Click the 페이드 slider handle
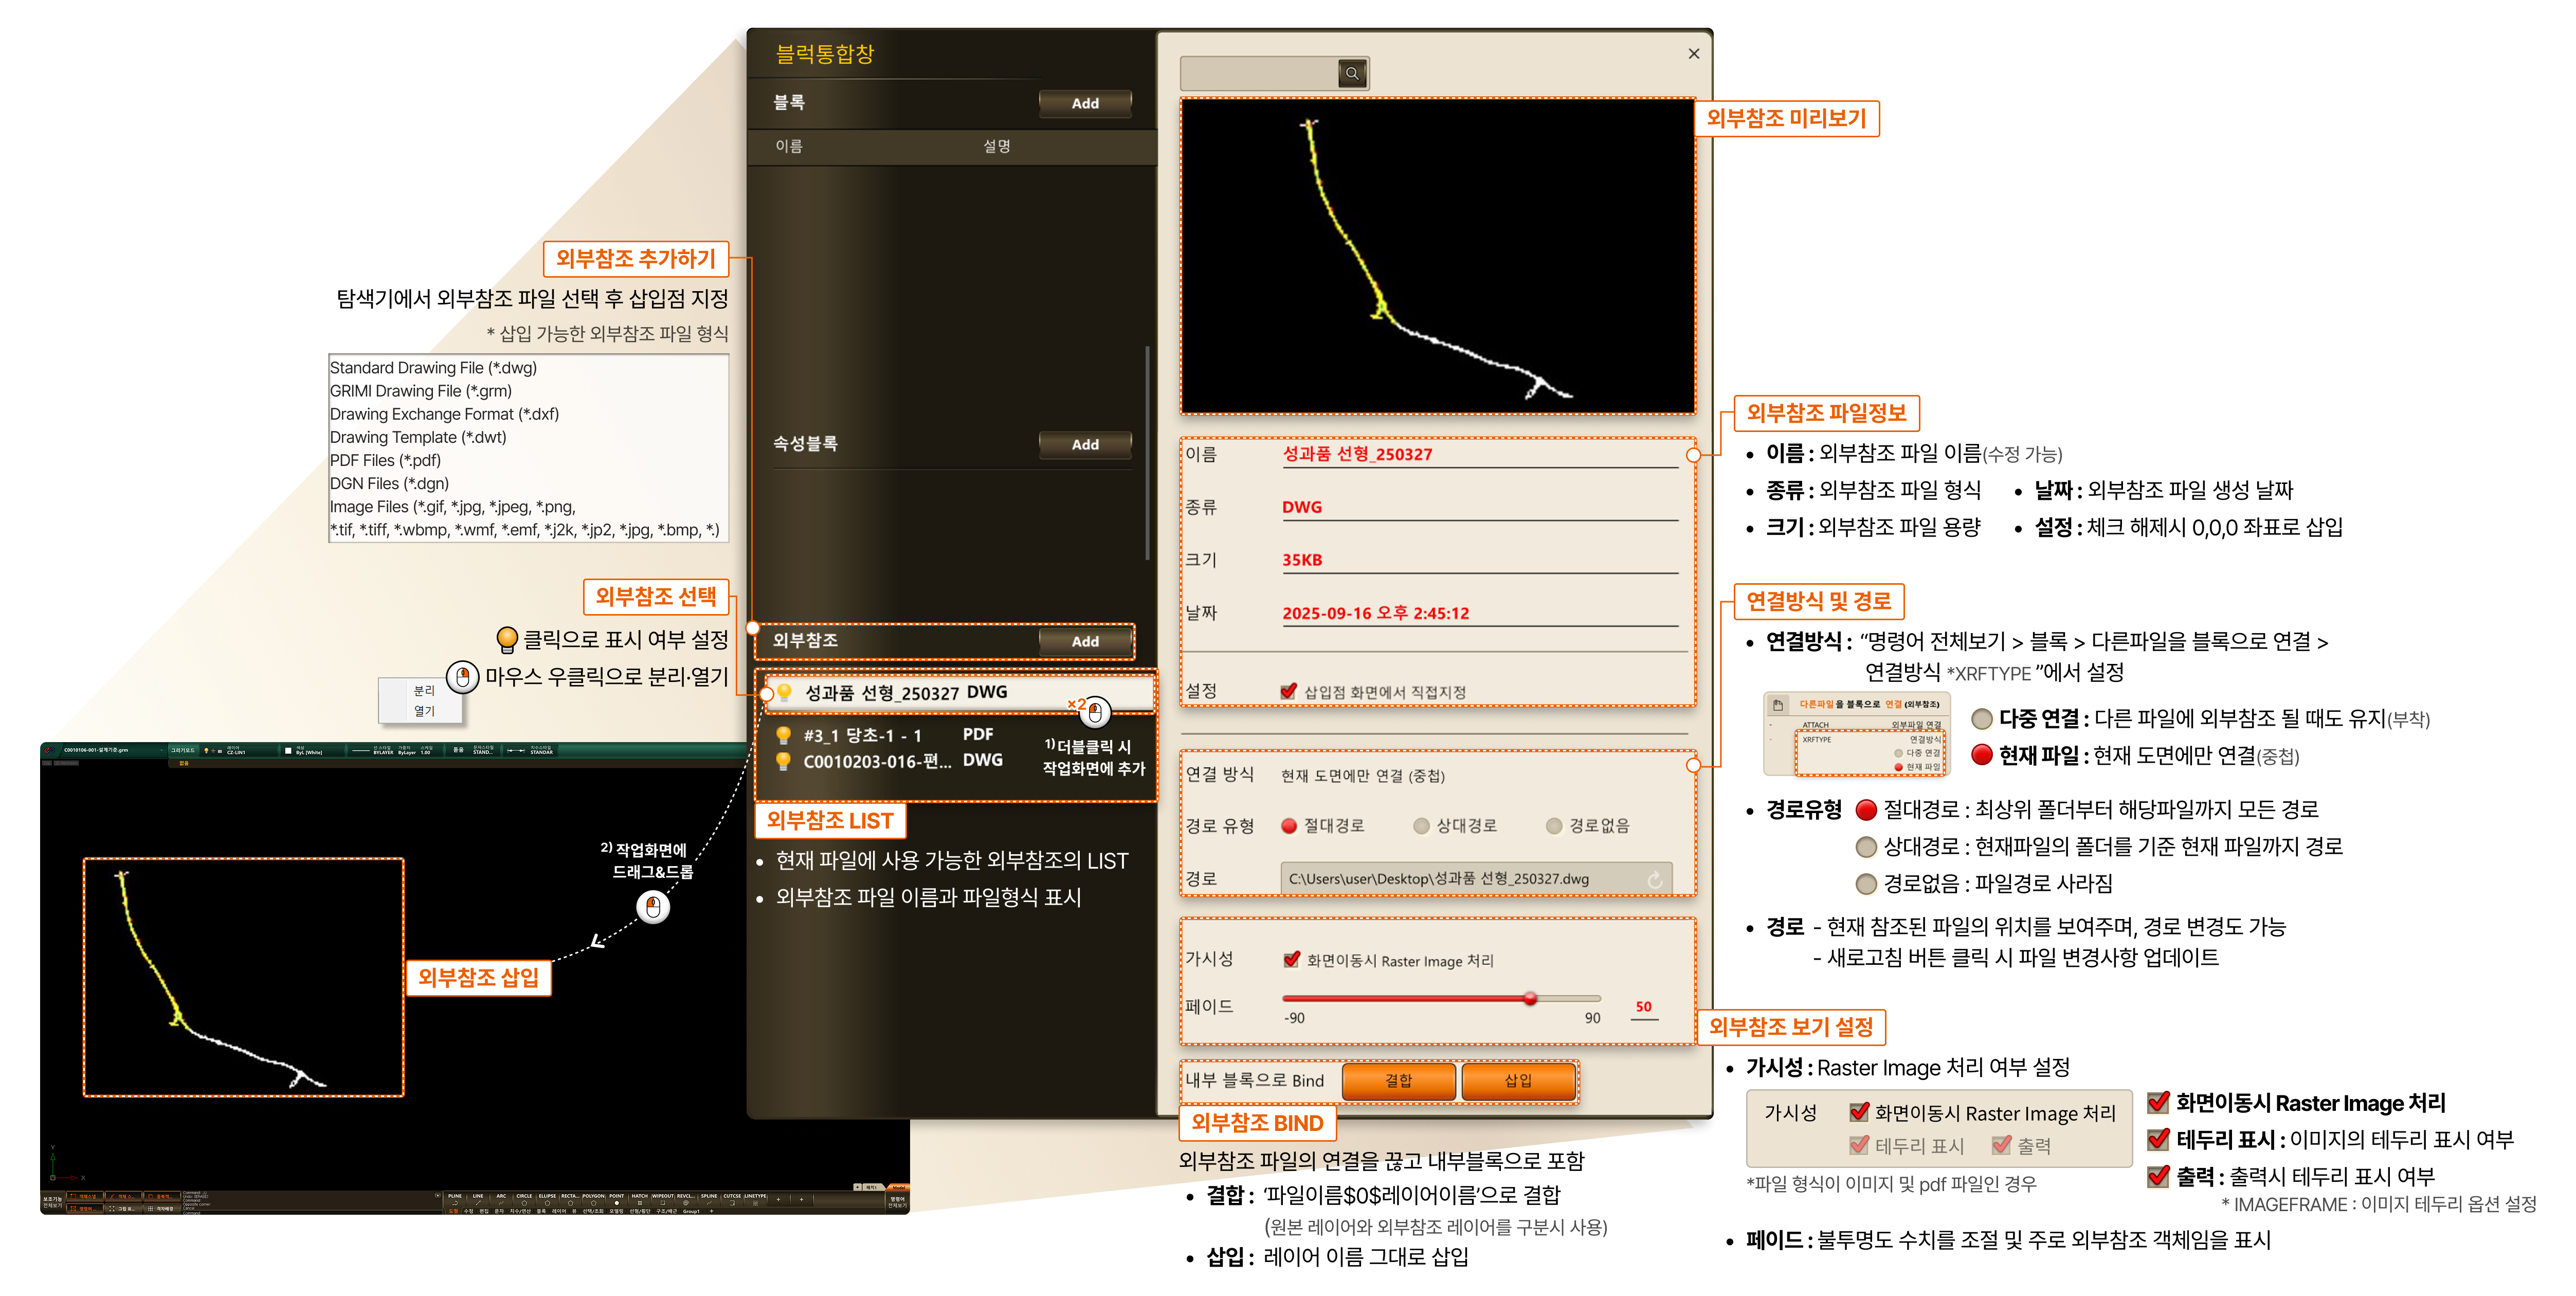2576x1296 pixels. pos(1530,998)
